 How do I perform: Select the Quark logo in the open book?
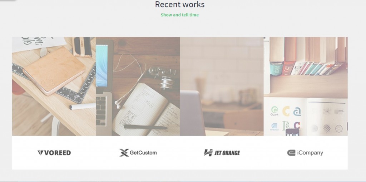pyautogui.click(x=274, y=111)
